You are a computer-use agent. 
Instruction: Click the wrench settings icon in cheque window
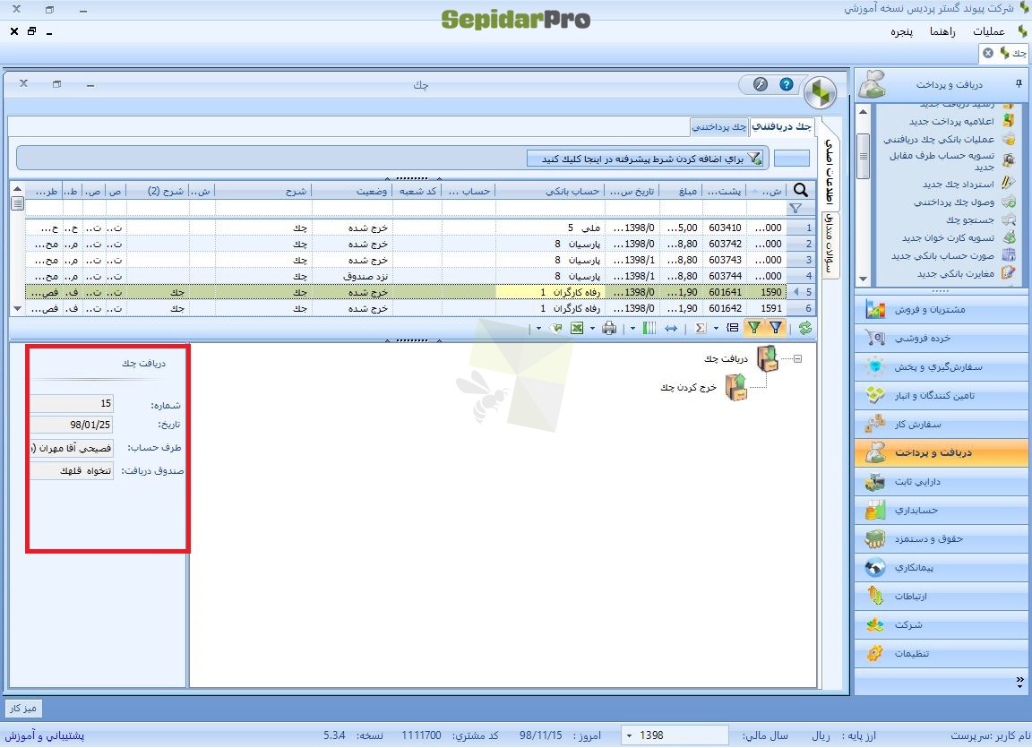pos(761,84)
